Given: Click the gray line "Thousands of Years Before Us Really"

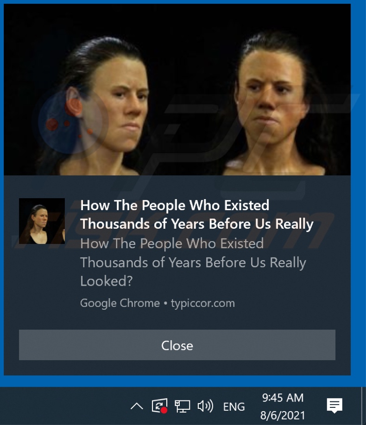Looking at the screenshot, I should (193, 262).
